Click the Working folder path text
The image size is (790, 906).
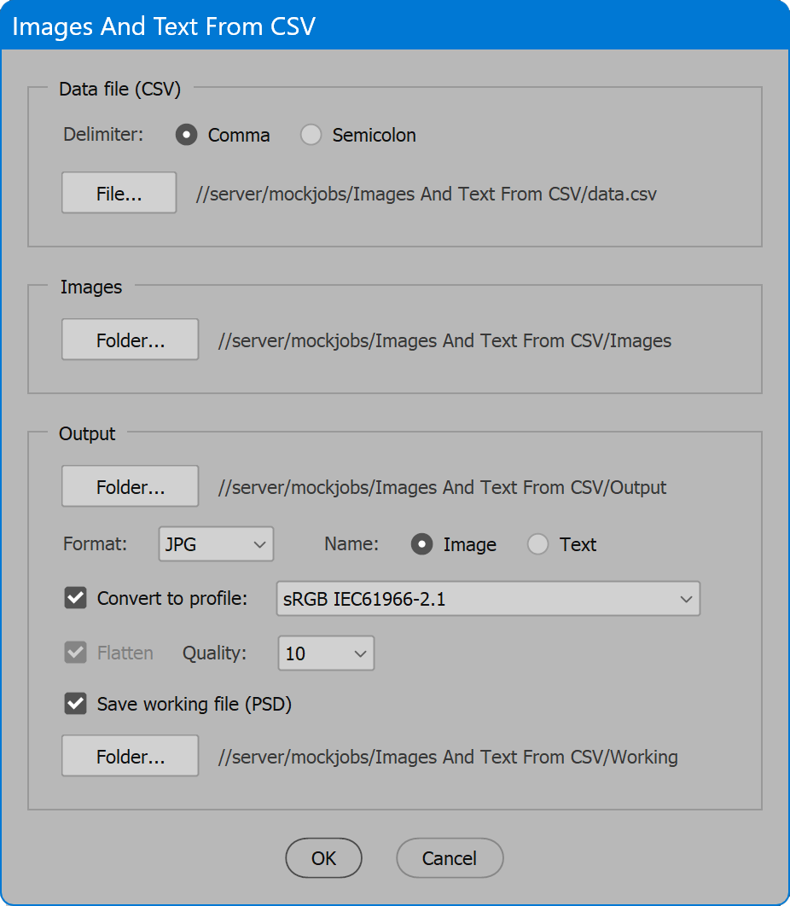(x=448, y=757)
